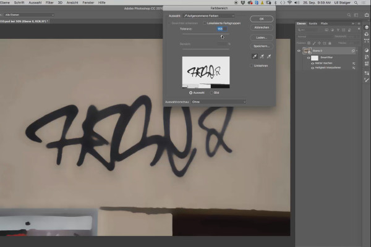Lock layer position (move lock icon)
Viewport: 371px width, 247px height.
[319, 43]
